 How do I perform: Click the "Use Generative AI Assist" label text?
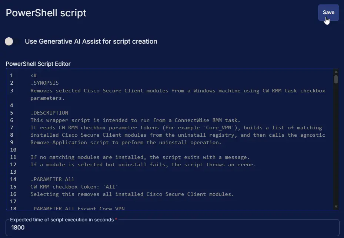pos(91,41)
